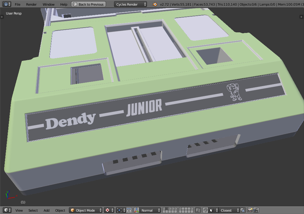Viewport: 304px width, 214px height.
Task: Open the Render menu
Action: 31,4
